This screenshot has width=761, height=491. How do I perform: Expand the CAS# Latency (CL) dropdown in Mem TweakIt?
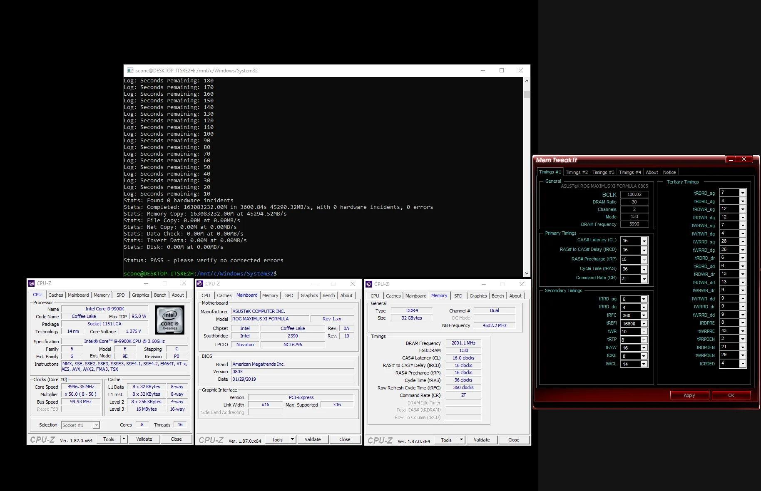644,241
